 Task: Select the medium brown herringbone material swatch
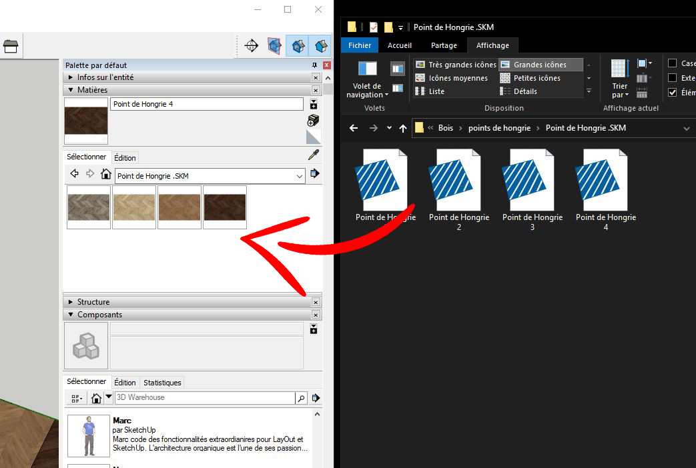pos(180,207)
